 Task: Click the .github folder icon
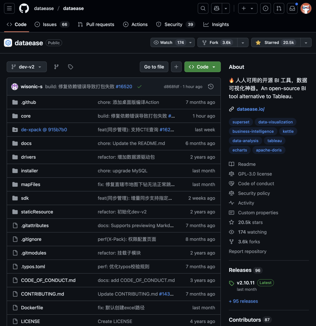click(15, 102)
